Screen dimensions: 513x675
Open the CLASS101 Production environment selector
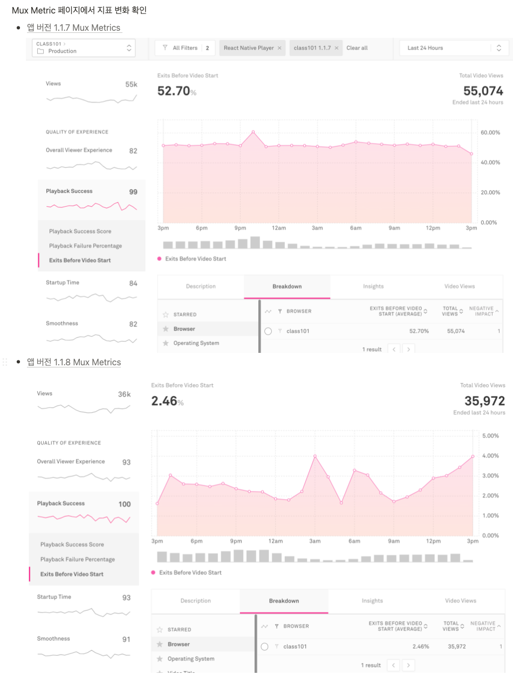pos(84,47)
